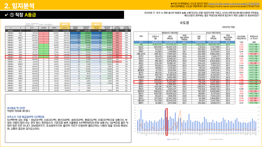The height and width of the screenshot is (147, 262).
Task: Click the lightbulb icon beside 인사이트
Action: [x=154, y=13]
